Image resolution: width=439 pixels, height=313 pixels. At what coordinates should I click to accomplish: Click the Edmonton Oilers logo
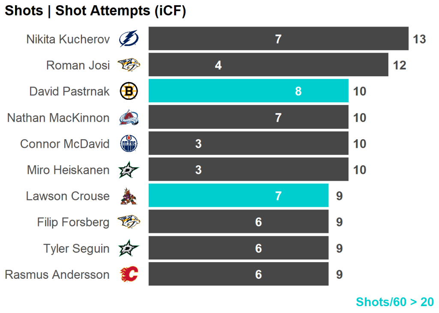pos(129,144)
